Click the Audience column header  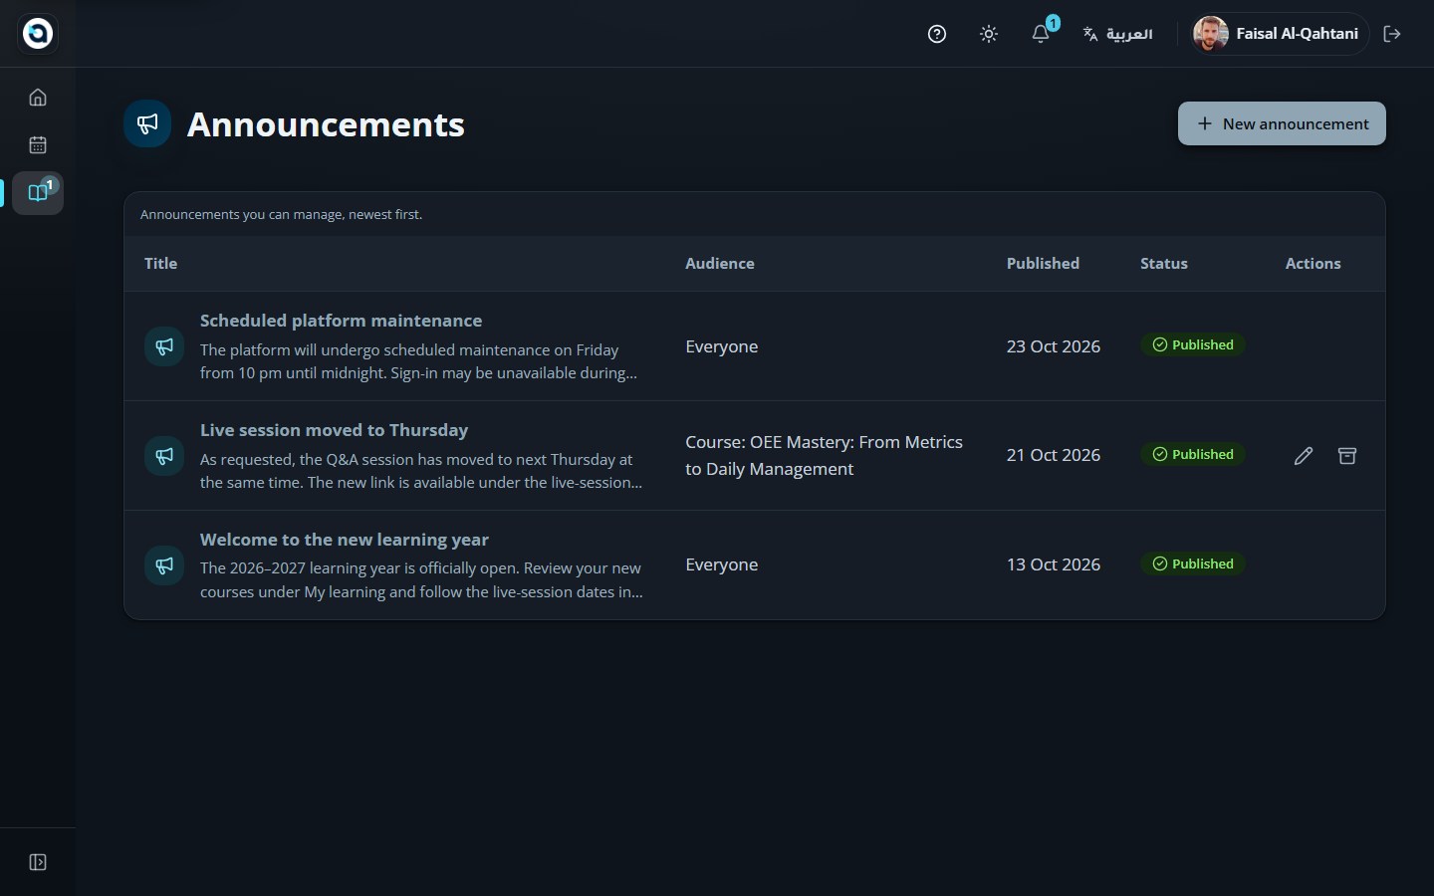(x=720, y=264)
